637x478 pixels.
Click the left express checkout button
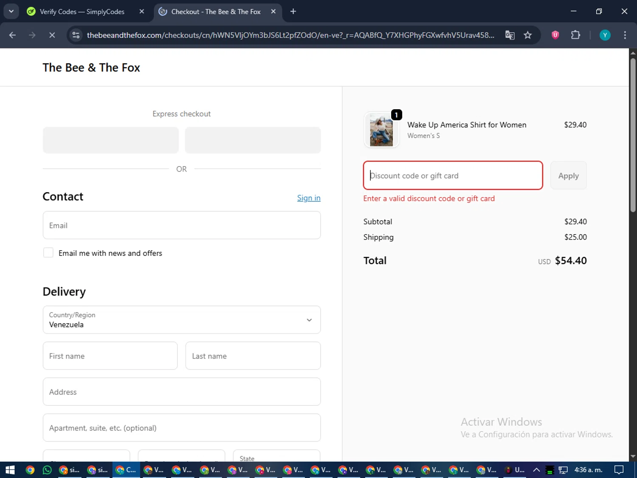[111, 140]
